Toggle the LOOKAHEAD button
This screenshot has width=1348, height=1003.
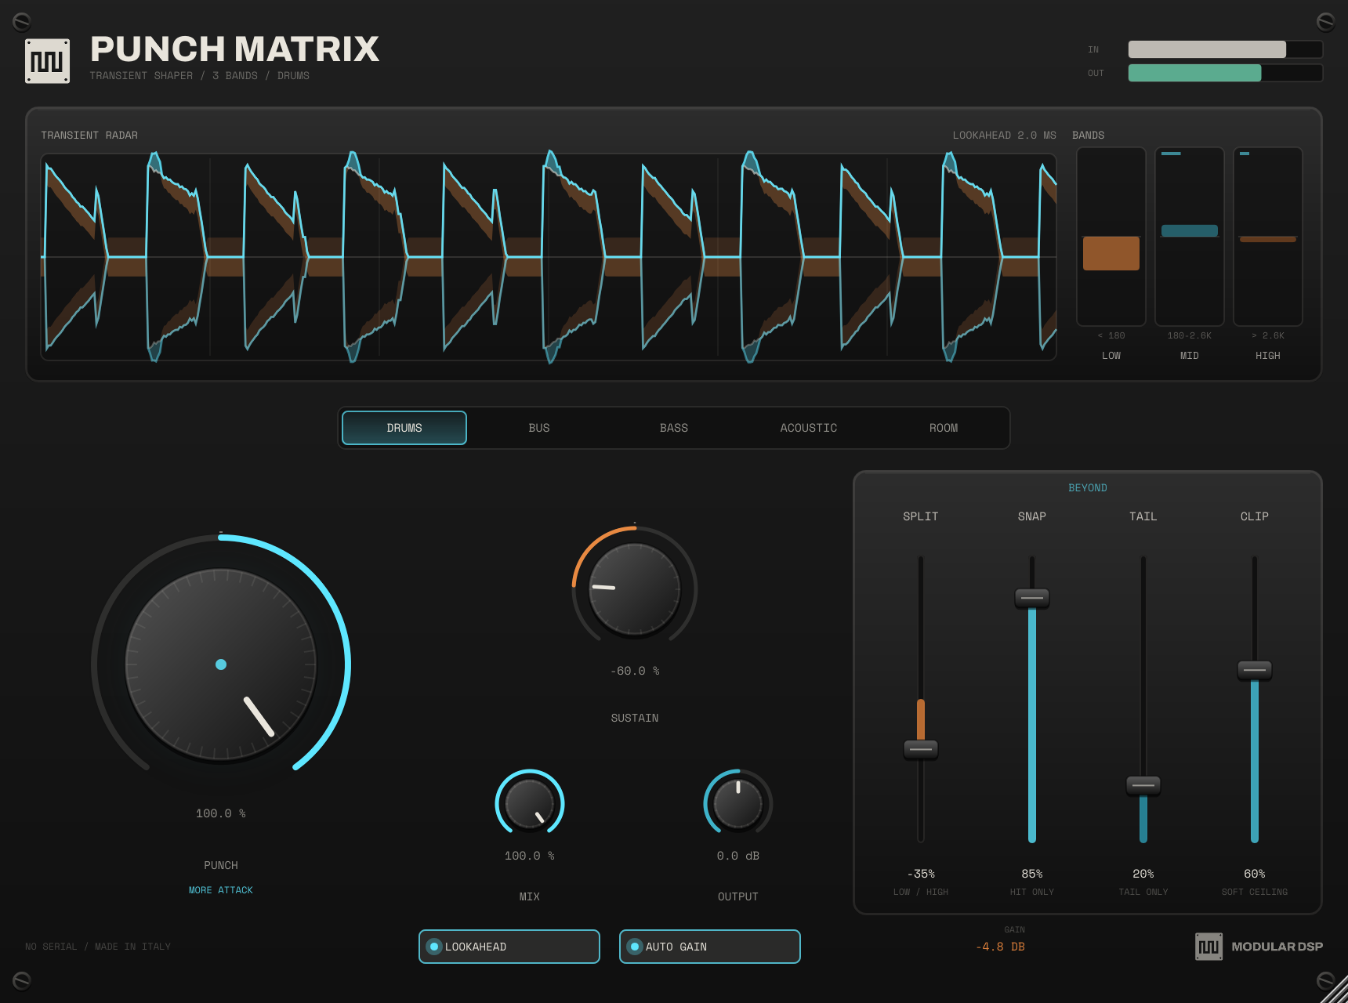509,947
